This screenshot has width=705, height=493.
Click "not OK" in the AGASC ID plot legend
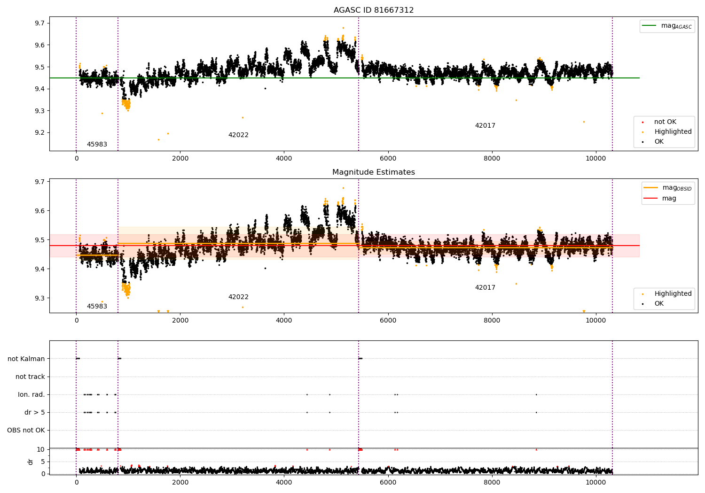coord(665,122)
